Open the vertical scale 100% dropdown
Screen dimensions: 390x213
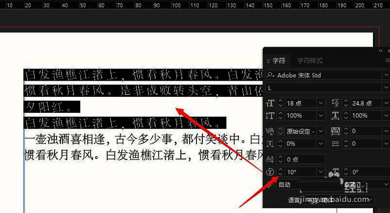pyautogui.click(x=321, y=116)
